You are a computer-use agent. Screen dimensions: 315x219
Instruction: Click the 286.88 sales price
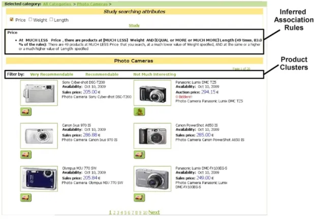pos(90,135)
